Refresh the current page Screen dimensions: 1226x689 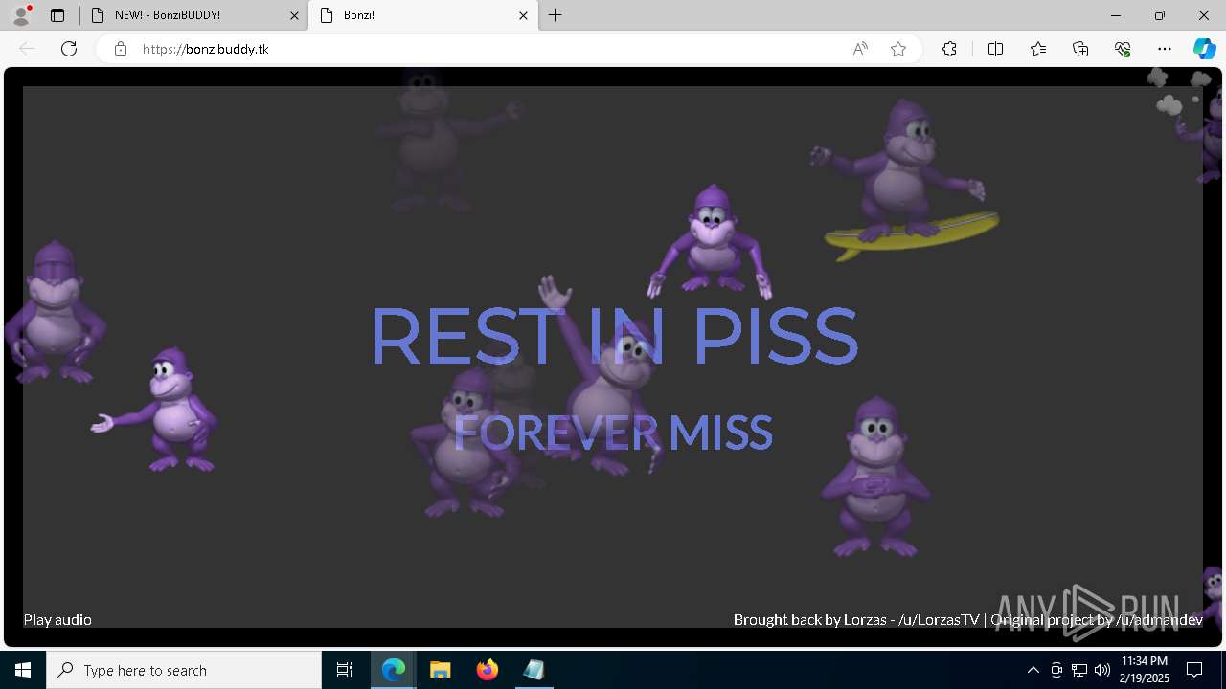69,49
